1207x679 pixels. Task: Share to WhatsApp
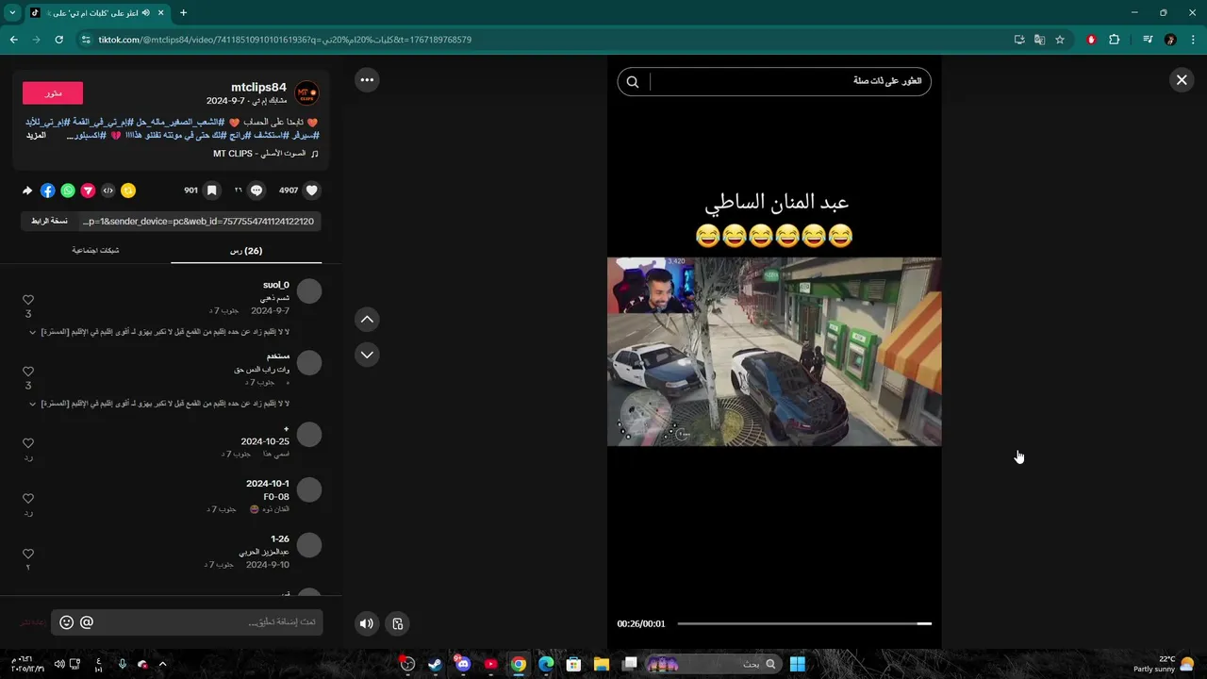[x=68, y=190]
